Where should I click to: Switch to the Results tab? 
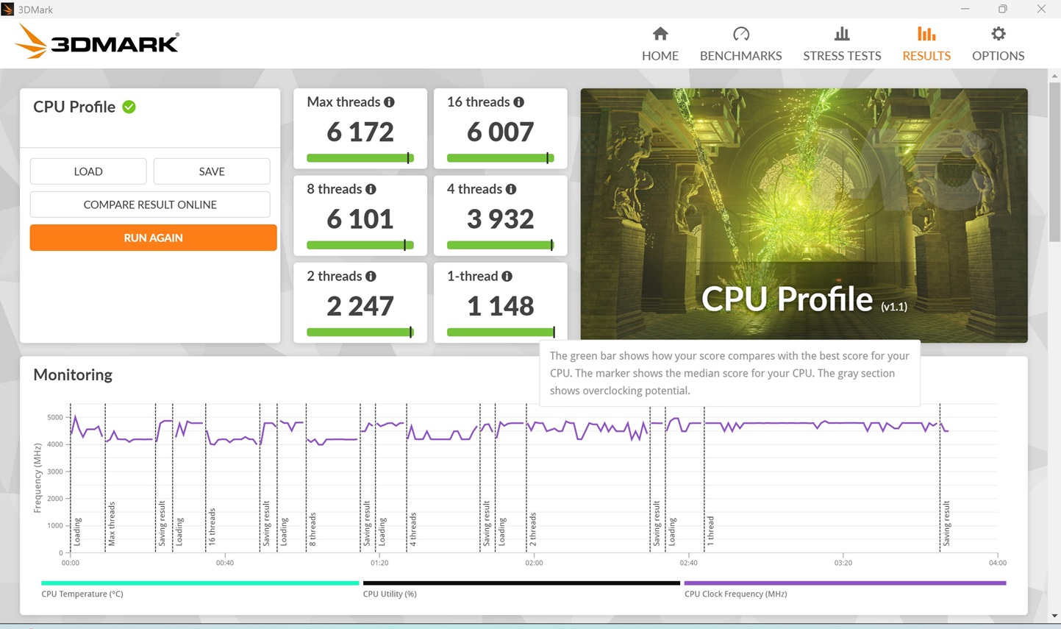[926, 43]
